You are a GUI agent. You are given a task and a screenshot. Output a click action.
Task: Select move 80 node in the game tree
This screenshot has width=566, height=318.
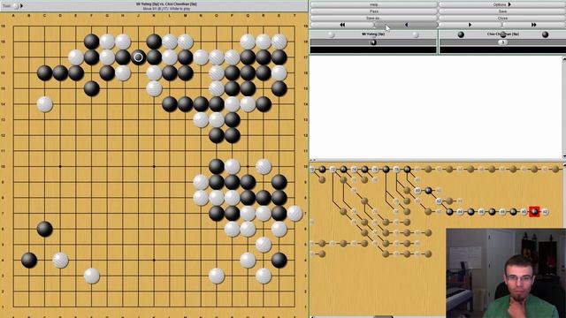coord(417,191)
